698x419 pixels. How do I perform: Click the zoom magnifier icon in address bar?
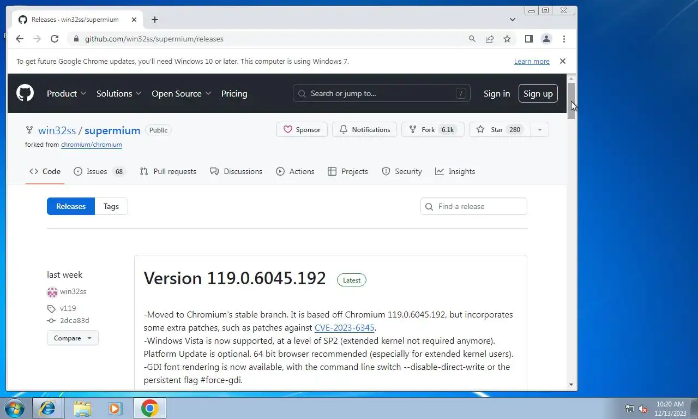coord(472,39)
